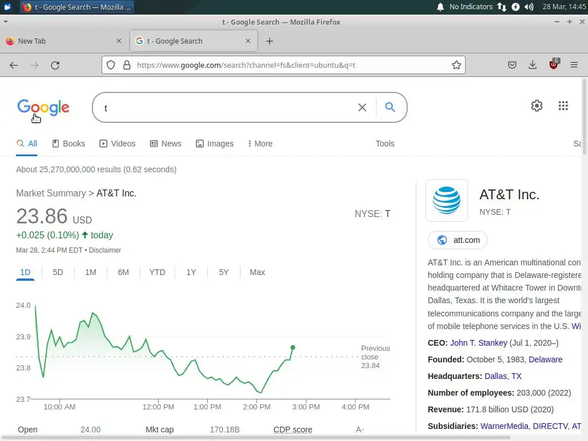Viewport: 588px width, 441px height.
Task: Select the 1D chart range
Action: [x=25, y=273]
